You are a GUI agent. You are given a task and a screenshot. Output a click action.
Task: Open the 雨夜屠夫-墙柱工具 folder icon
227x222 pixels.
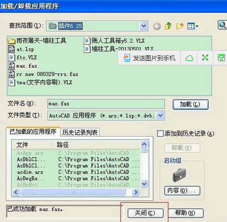tap(12, 41)
